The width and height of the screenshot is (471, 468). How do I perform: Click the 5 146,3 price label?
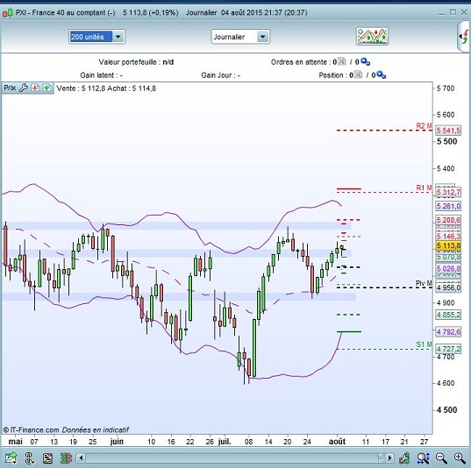coord(448,236)
